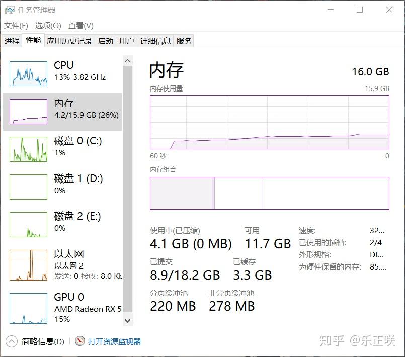Click the 4.1 GB (0 MB) in-use value
This screenshot has width=405, height=357.
tap(191, 244)
